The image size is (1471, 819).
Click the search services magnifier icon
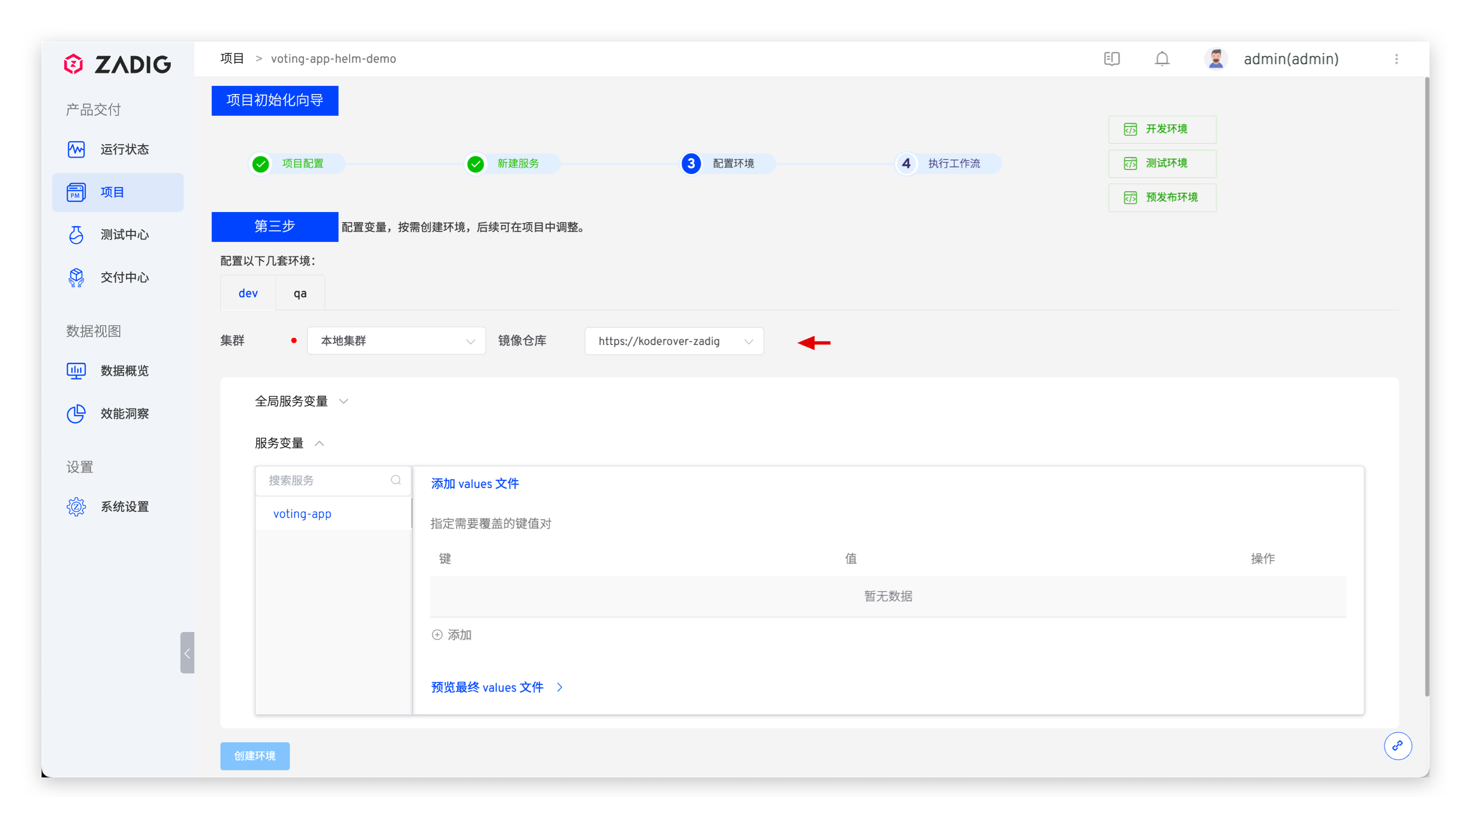tap(396, 480)
